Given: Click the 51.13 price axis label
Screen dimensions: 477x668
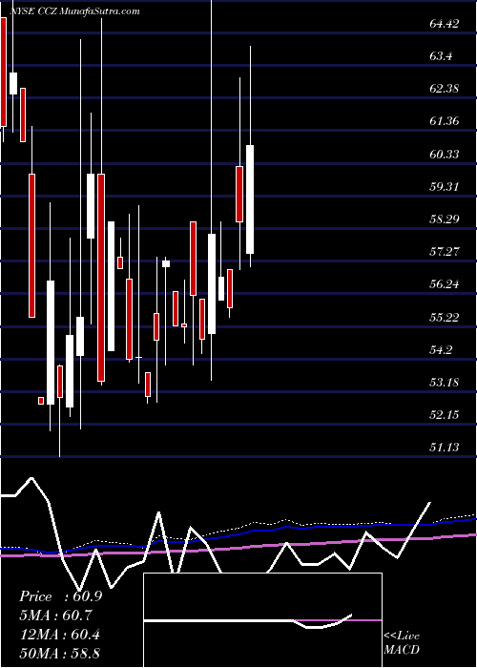Looking at the screenshot, I should (445, 447).
